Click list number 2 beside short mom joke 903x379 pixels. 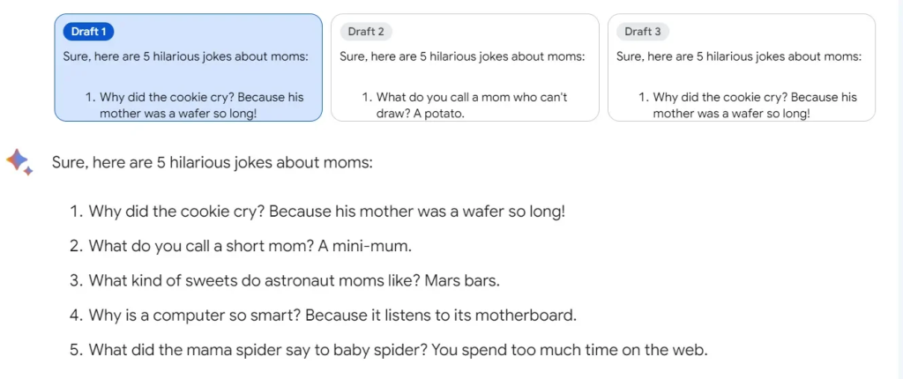(75, 246)
